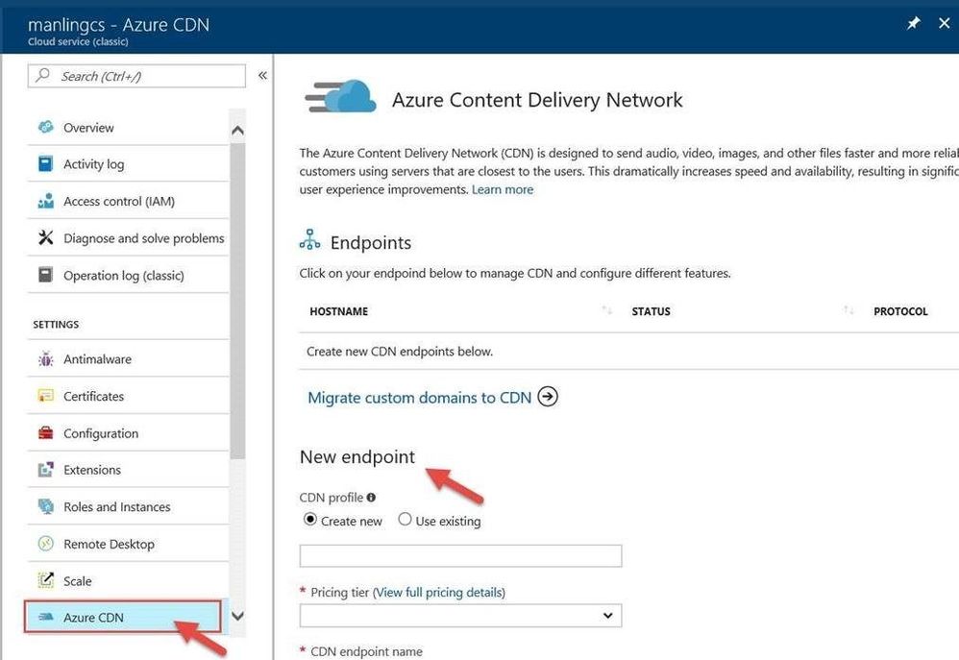Open the Extensions settings item
Screen dimensions: 959x660
pyautogui.click(x=128, y=470)
